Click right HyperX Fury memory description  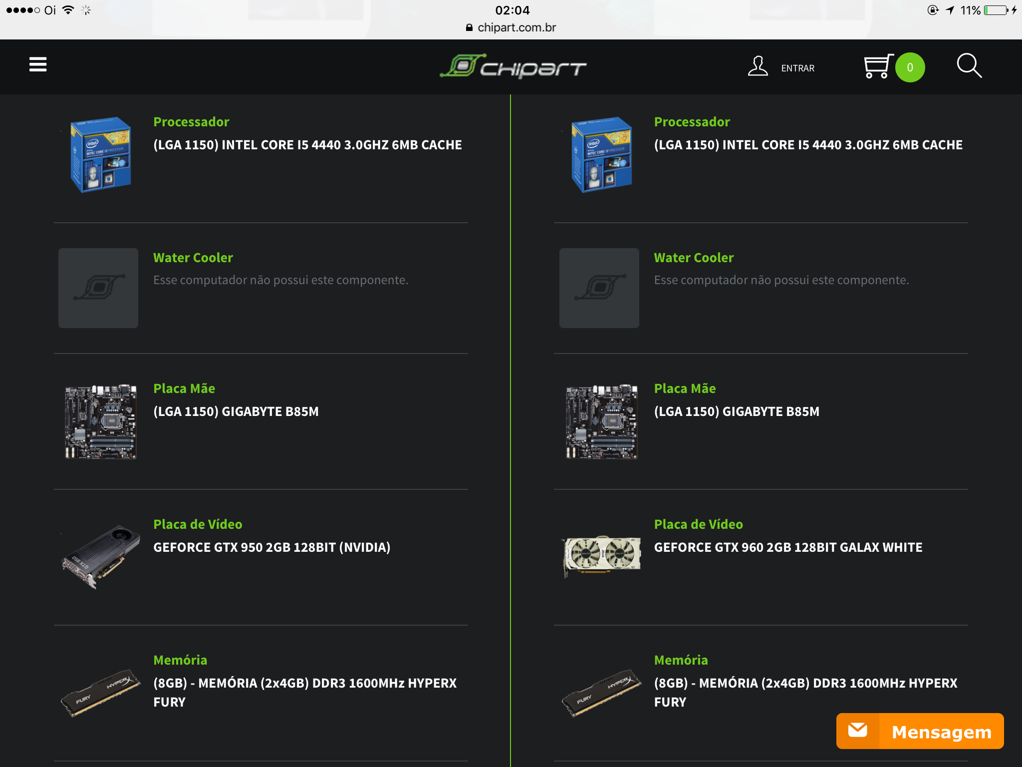pos(806,692)
